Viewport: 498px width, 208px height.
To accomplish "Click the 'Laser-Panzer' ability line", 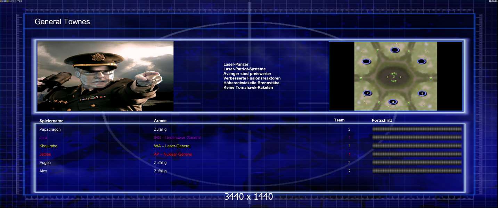I will coord(236,64).
